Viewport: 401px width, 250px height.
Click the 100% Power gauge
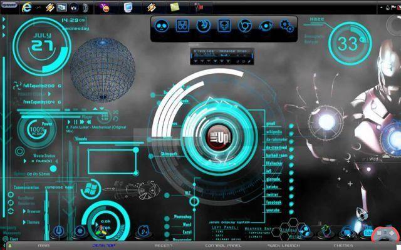(x=37, y=129)
